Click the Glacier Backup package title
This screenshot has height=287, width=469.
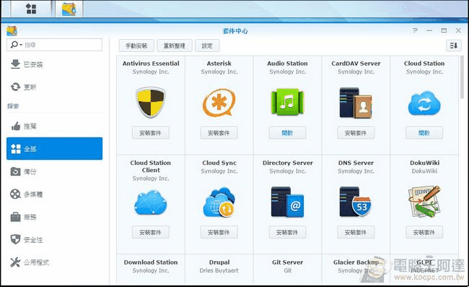pyautogui.click(x=356, y=262)
